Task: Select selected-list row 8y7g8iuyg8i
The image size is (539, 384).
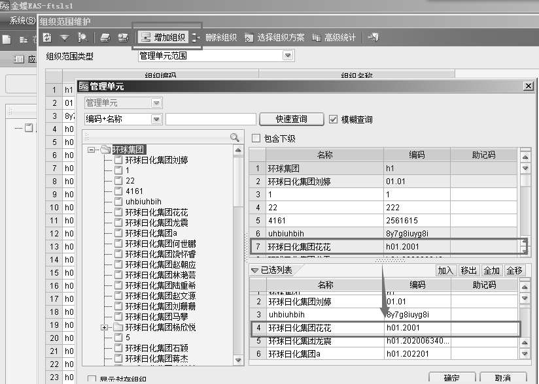Action: click(383, 315)
